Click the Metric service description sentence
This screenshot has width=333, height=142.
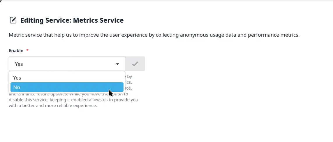pyautogui.click(x=154, y=35)
